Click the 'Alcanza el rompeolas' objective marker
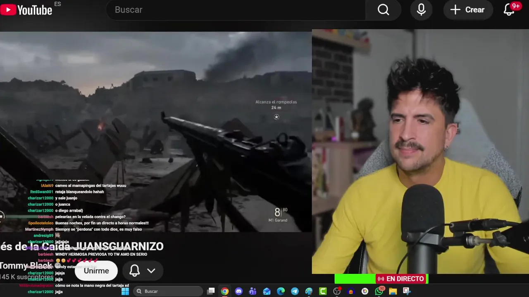This screenshot has height=297, width=529. tap(276, 109)
